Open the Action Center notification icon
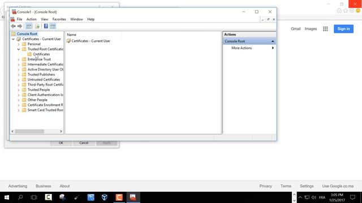The height and width of the screenshot is (203, 362). [352, 197]
